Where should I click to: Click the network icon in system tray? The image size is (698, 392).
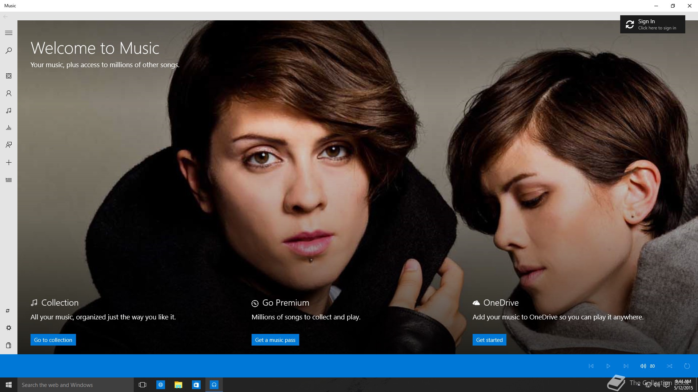[648, 385]
